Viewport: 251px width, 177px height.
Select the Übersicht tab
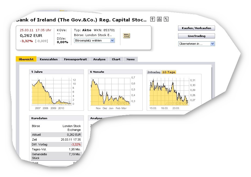click(26, 59)
